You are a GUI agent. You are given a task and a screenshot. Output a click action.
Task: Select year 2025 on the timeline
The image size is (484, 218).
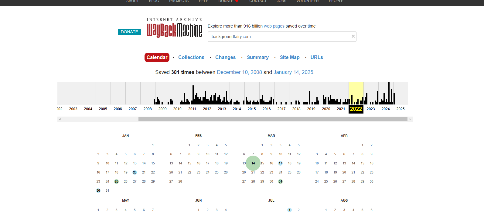coord(400,109)
